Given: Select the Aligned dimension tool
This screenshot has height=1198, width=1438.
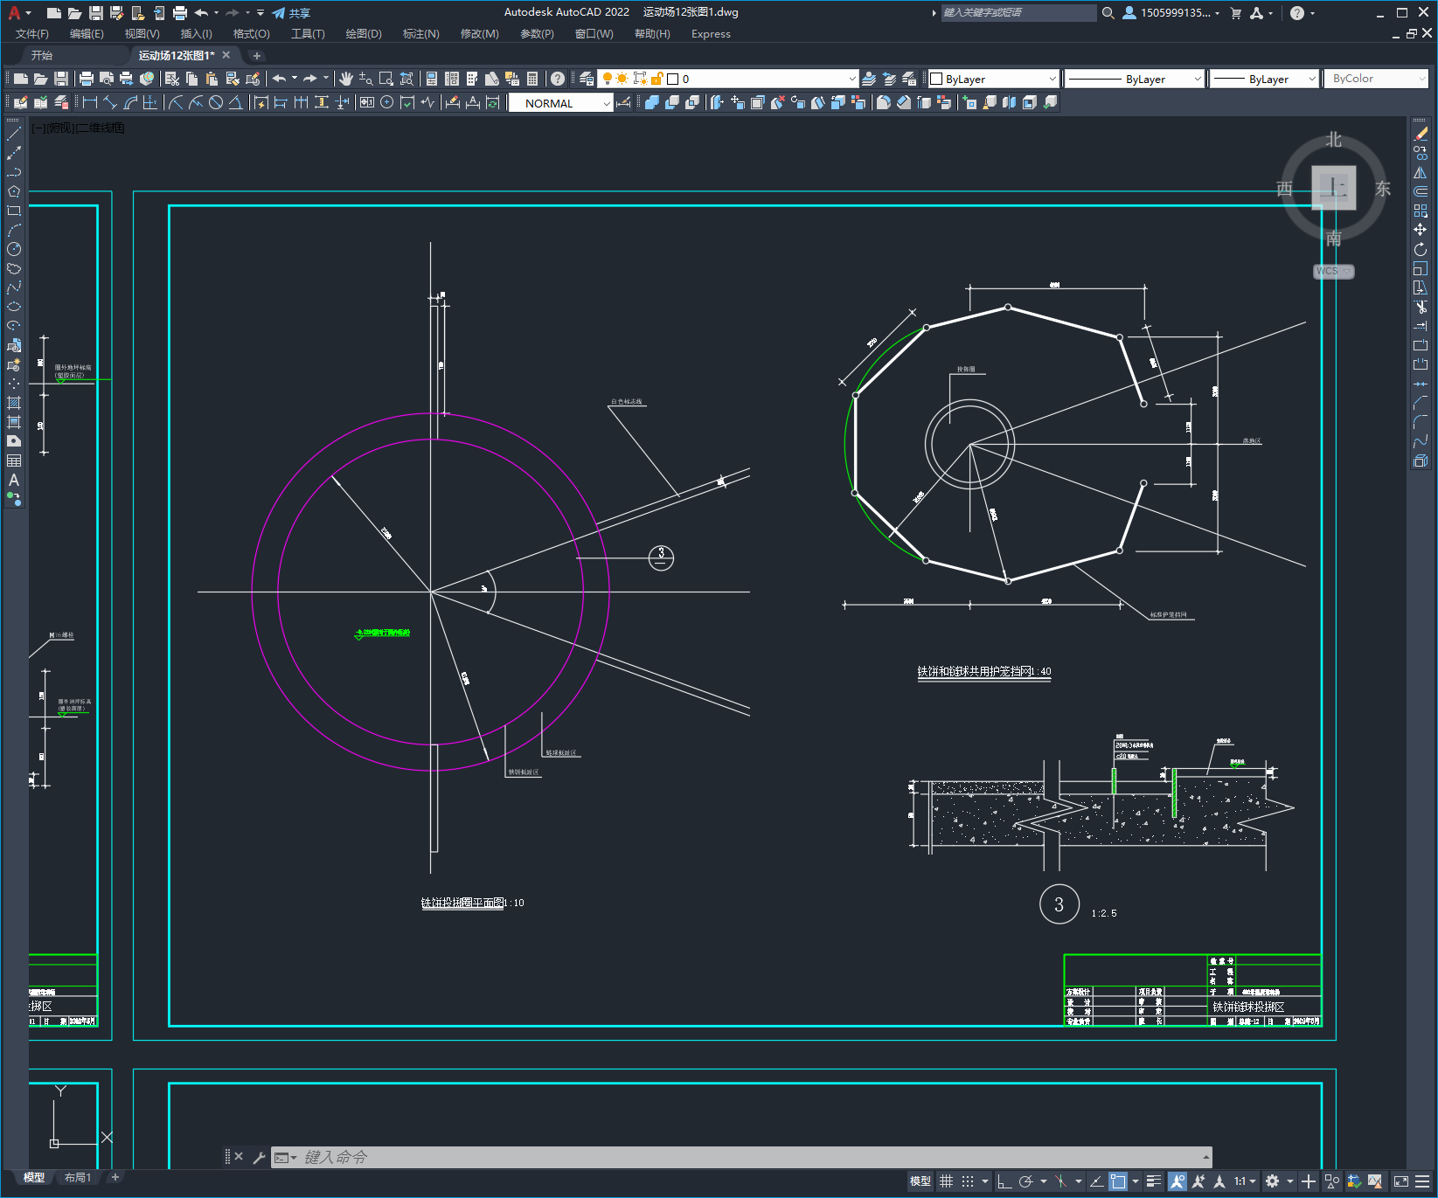Looking at the screenshot, I should point(110,102).
